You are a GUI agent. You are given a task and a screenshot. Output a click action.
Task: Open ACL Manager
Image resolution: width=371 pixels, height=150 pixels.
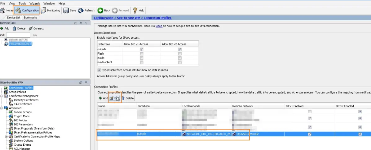click(x=22, y=148)
